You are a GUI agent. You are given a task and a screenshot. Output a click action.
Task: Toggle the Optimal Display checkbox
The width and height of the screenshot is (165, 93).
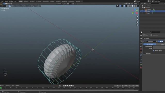(x=154, y=51)
